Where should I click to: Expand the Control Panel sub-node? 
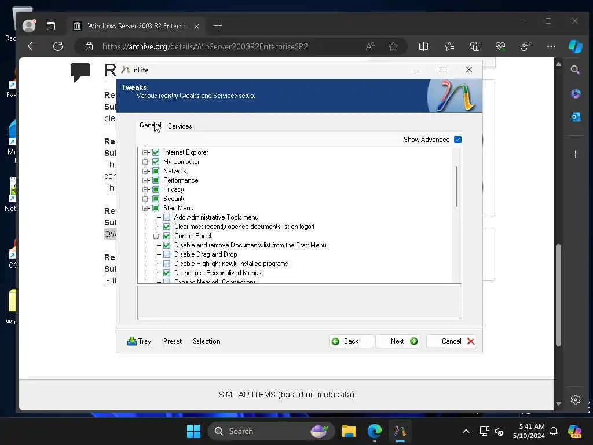click(x=156, y=236)
